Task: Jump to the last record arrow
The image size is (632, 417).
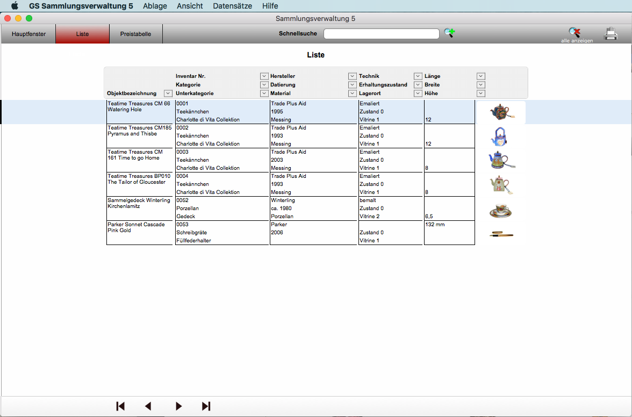Action: tap(206, 406)
